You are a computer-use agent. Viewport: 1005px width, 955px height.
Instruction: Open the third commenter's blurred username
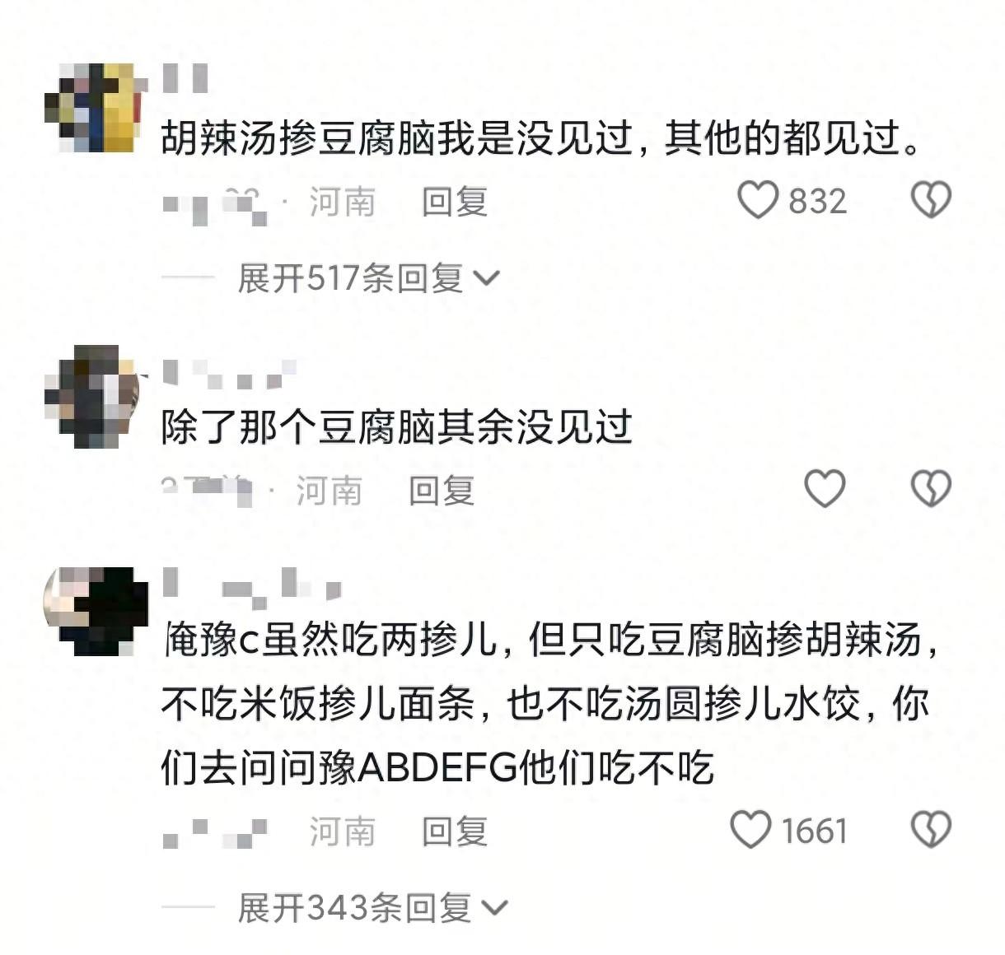[x=251, y=583]
